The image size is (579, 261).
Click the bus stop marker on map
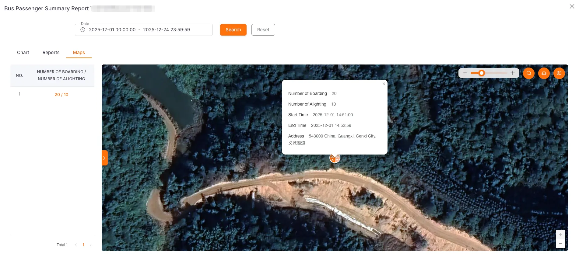pos(335,158)
